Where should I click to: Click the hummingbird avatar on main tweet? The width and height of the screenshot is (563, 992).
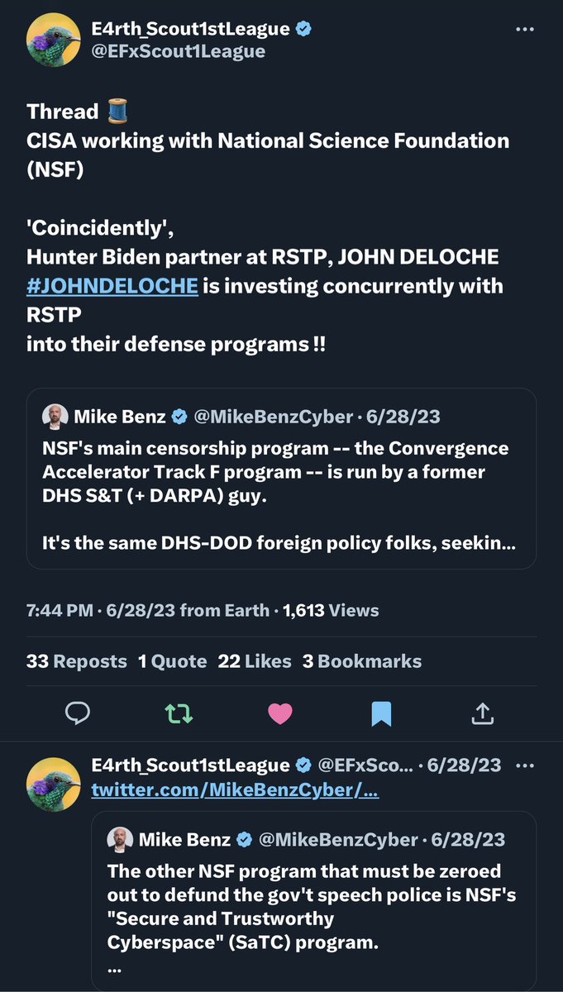pyautogui.click(x=55, y=41)
